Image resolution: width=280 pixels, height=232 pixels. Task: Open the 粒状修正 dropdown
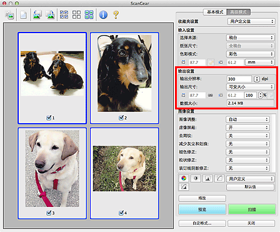click(x=247, y=160)
